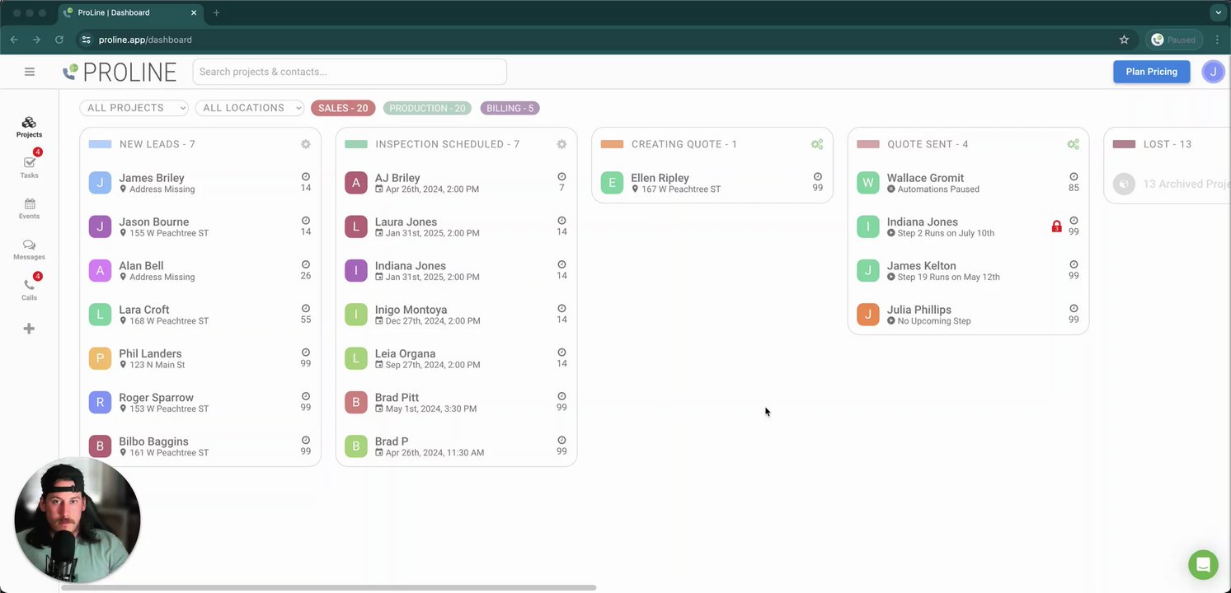
Task: Select Phil Landers at 123 N Main St
Action: (200, 358)
